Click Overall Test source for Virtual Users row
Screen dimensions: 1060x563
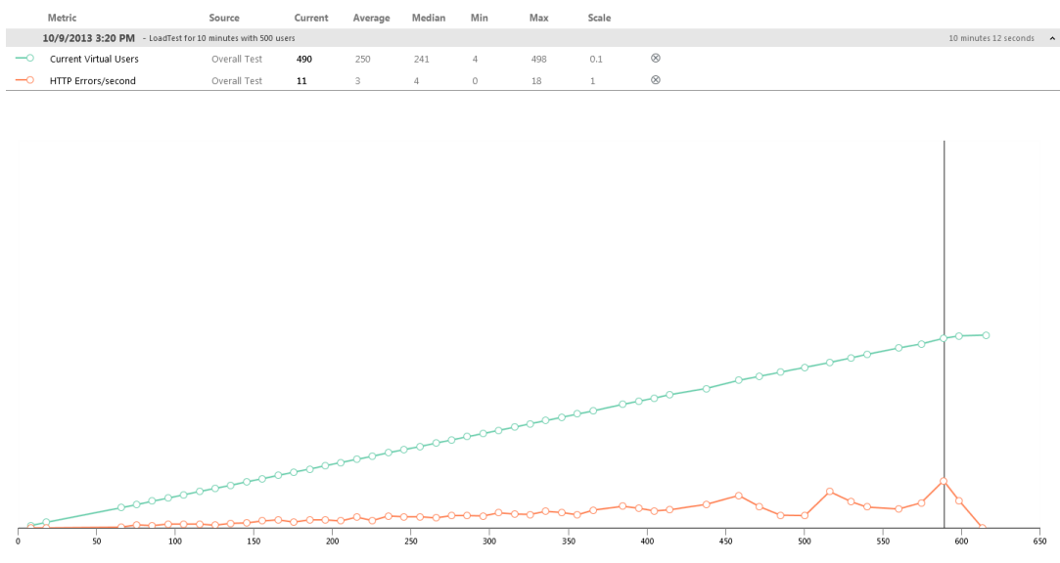[x=237, y=59]
